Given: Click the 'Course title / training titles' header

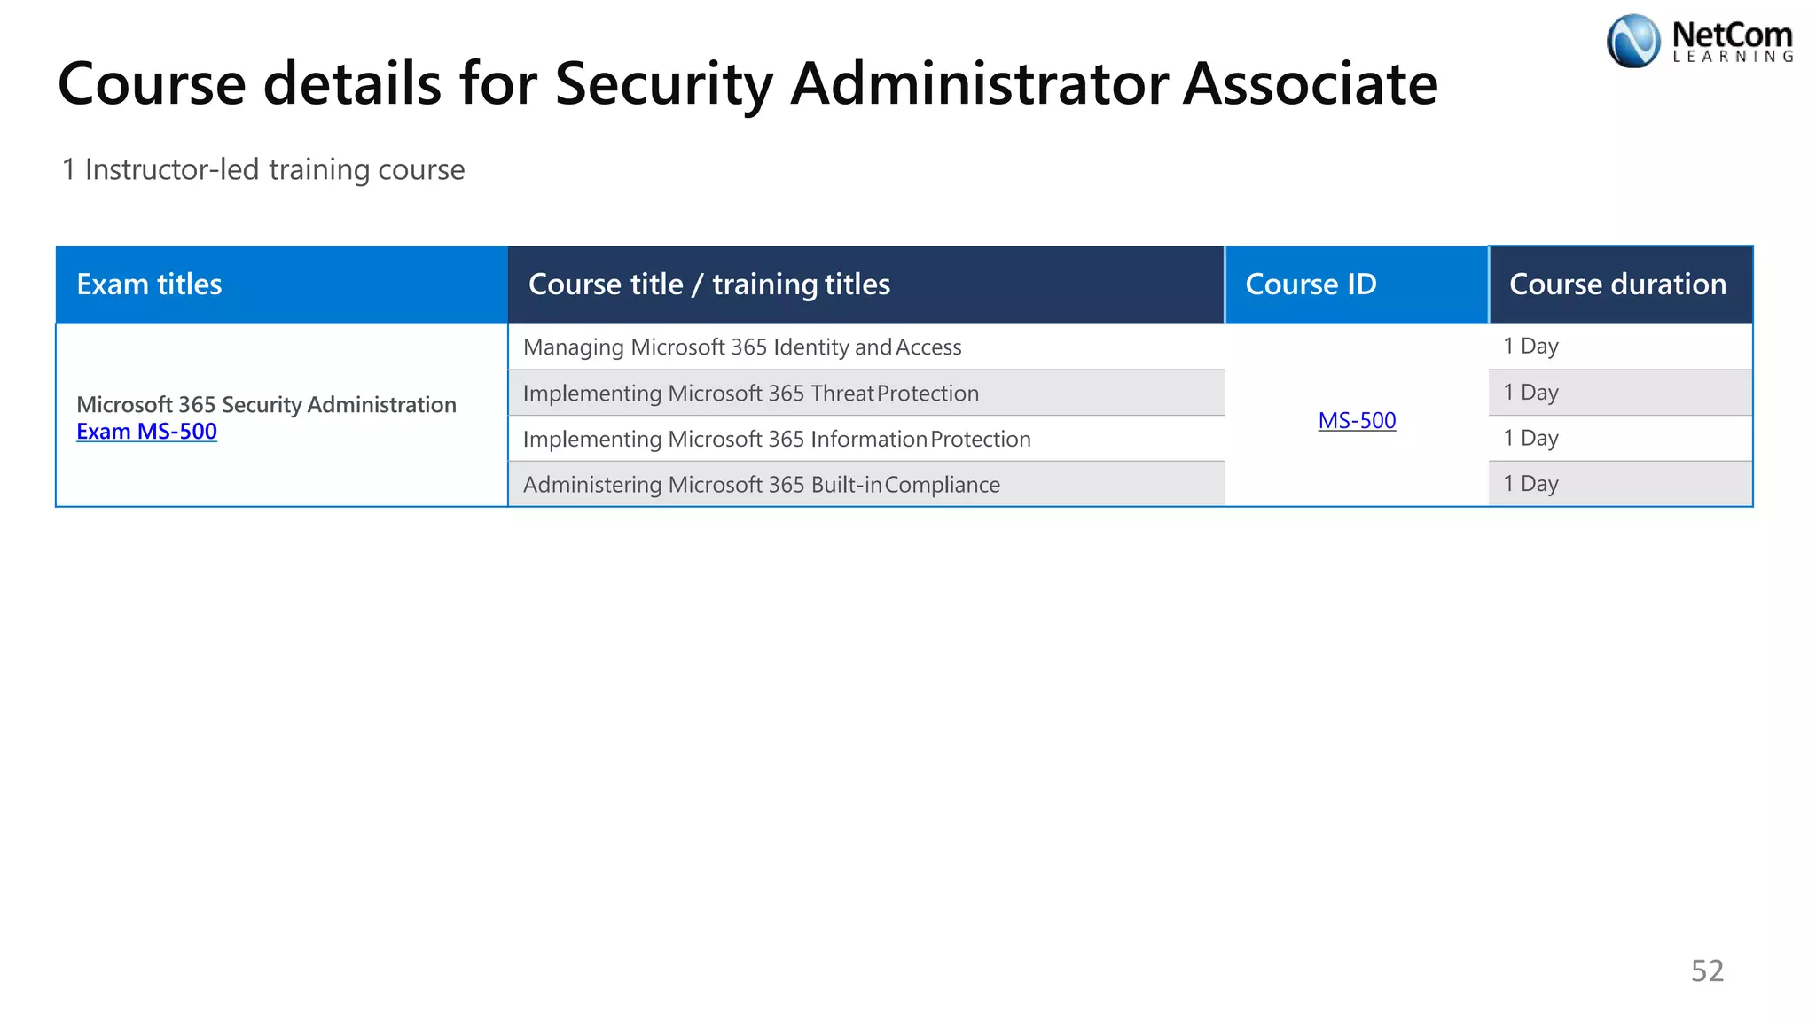Looking at the screenshot, I should pyautogui.click(x=866, y=284).
